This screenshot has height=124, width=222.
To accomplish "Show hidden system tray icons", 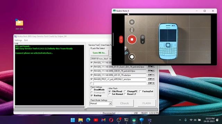I will (180, 120).
